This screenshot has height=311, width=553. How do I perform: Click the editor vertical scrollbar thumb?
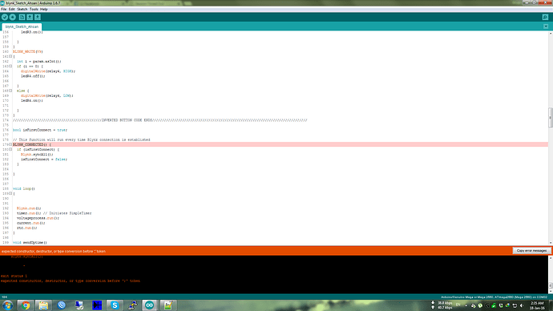pyautogui.click(x=551, y=118)
